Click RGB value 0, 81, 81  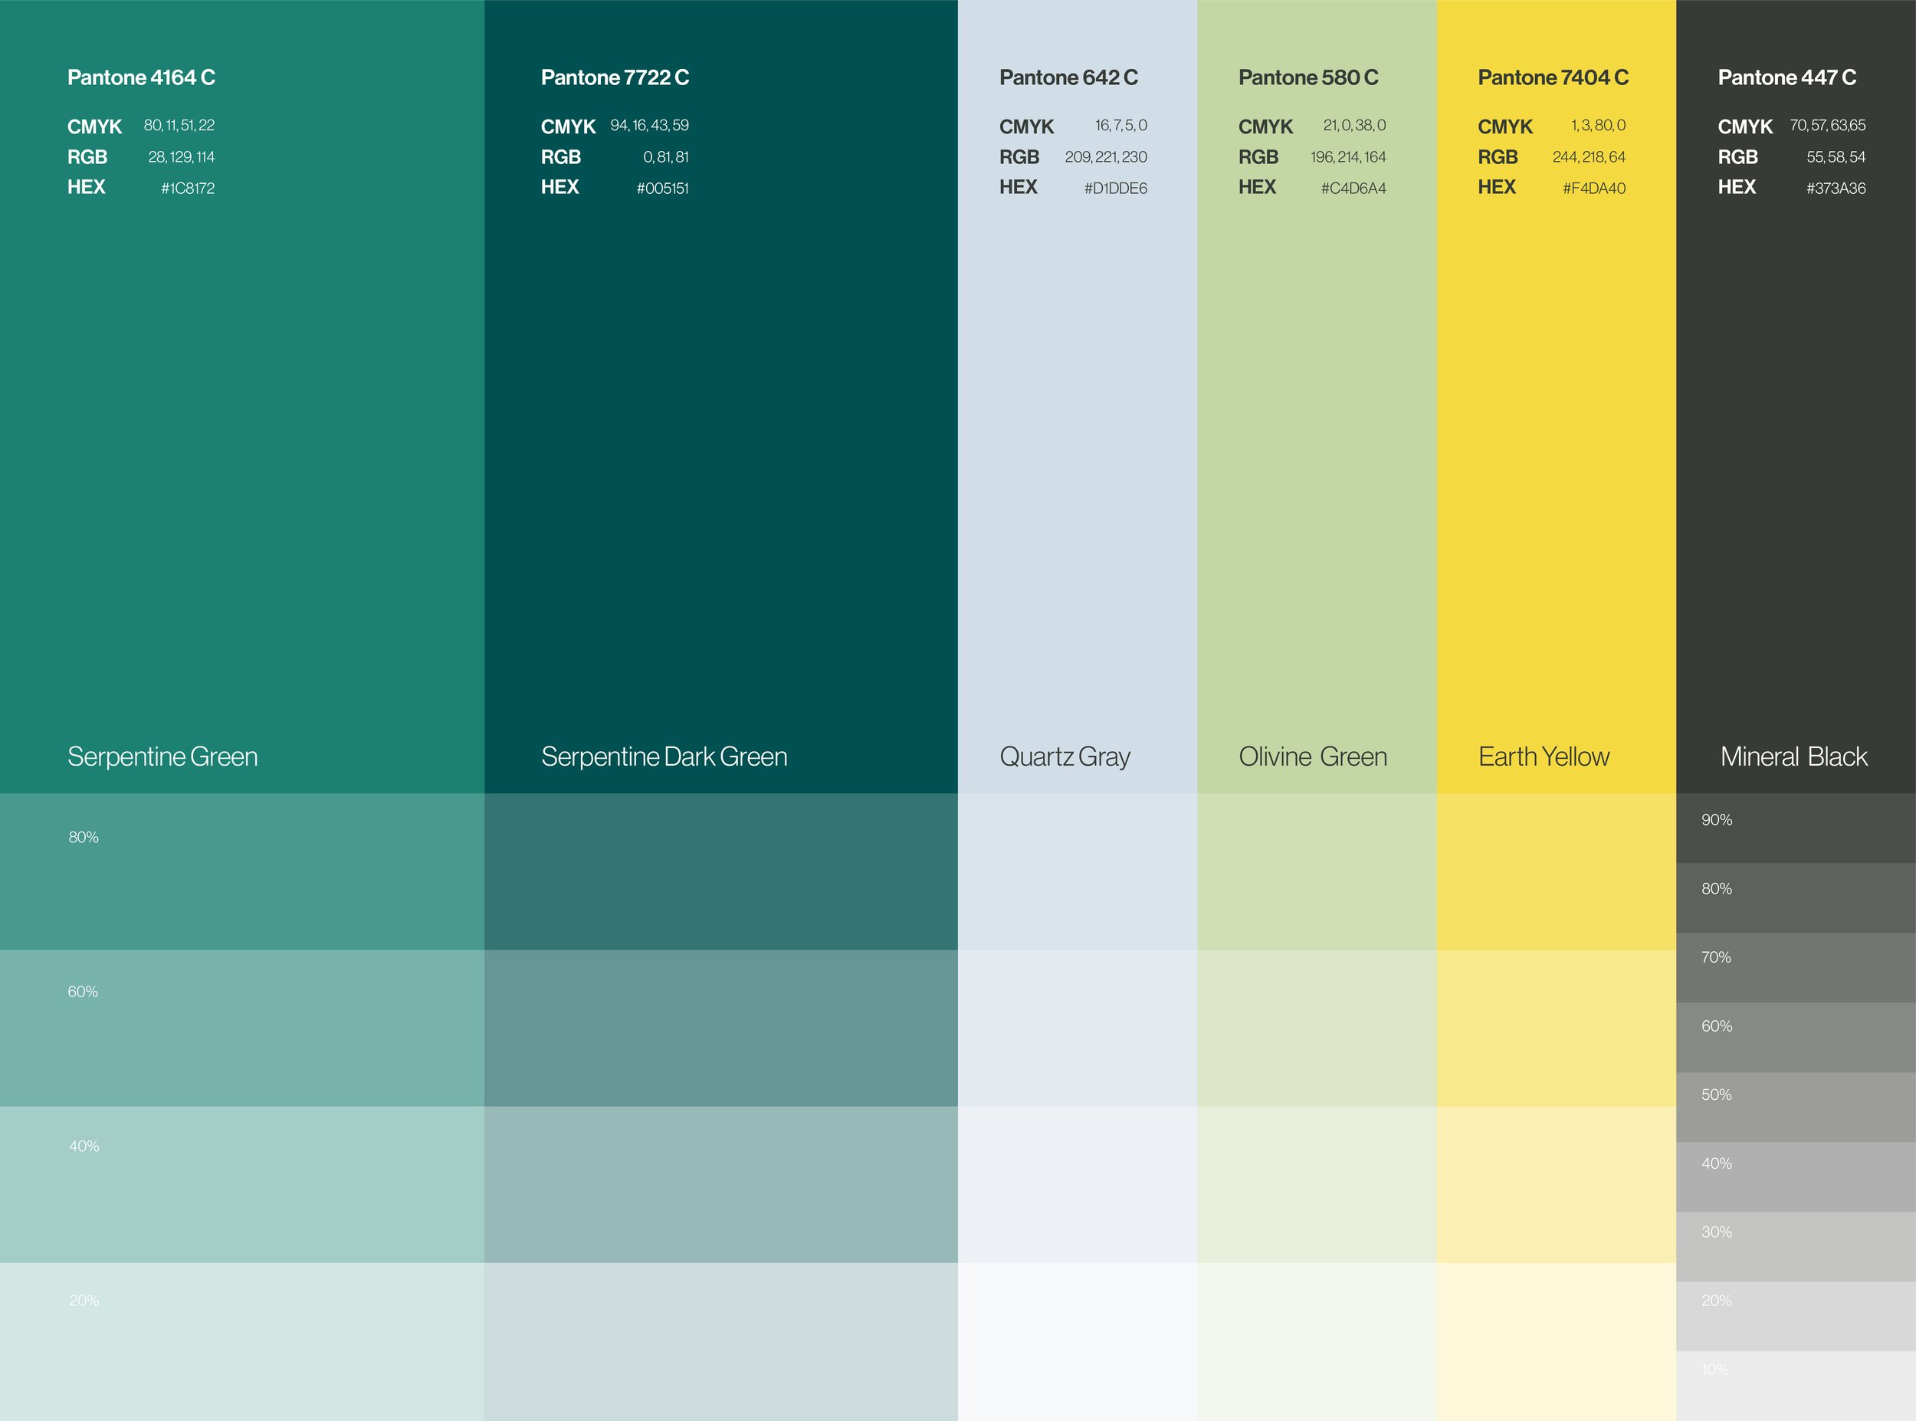[x=665, y=157]
